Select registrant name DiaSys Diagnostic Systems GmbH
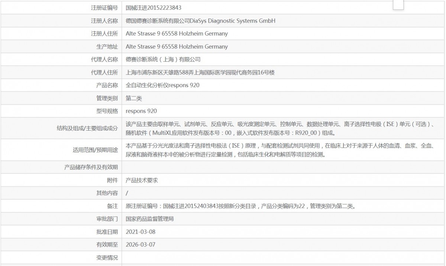The height and width of the screenshot is (266, 446). pyautogui.click(x=233, y=21)
